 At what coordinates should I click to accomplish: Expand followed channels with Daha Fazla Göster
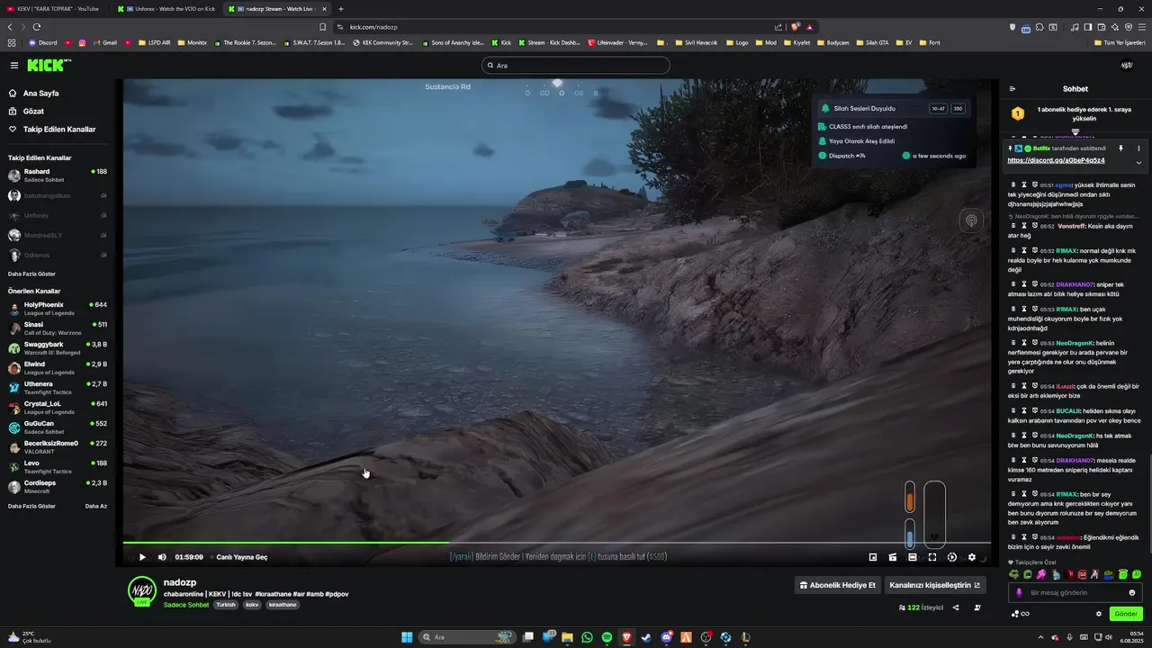31,274
